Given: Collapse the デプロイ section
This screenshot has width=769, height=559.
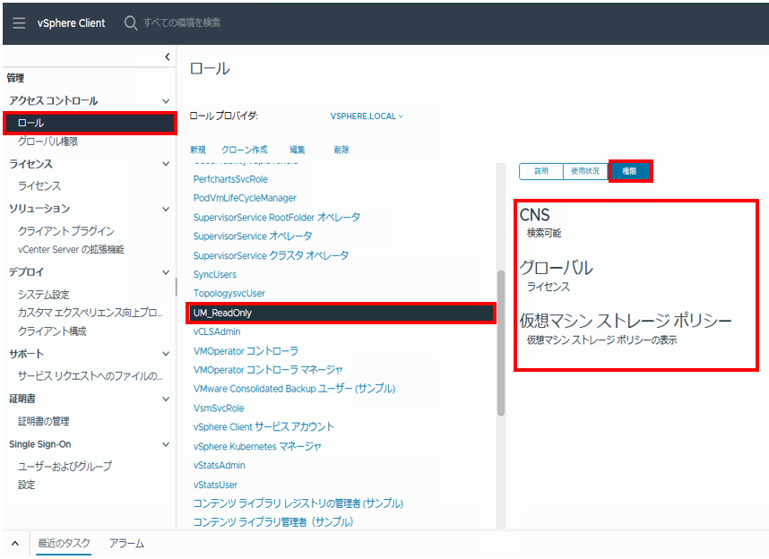Looking at the screenshot, I should [166, 272].
